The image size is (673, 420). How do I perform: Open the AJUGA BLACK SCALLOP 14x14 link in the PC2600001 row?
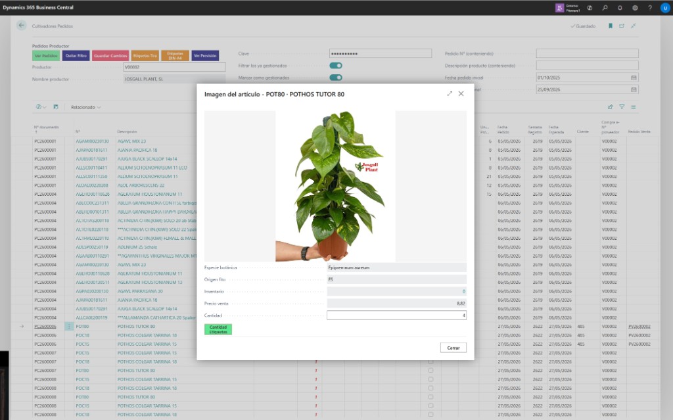(147, 159)
